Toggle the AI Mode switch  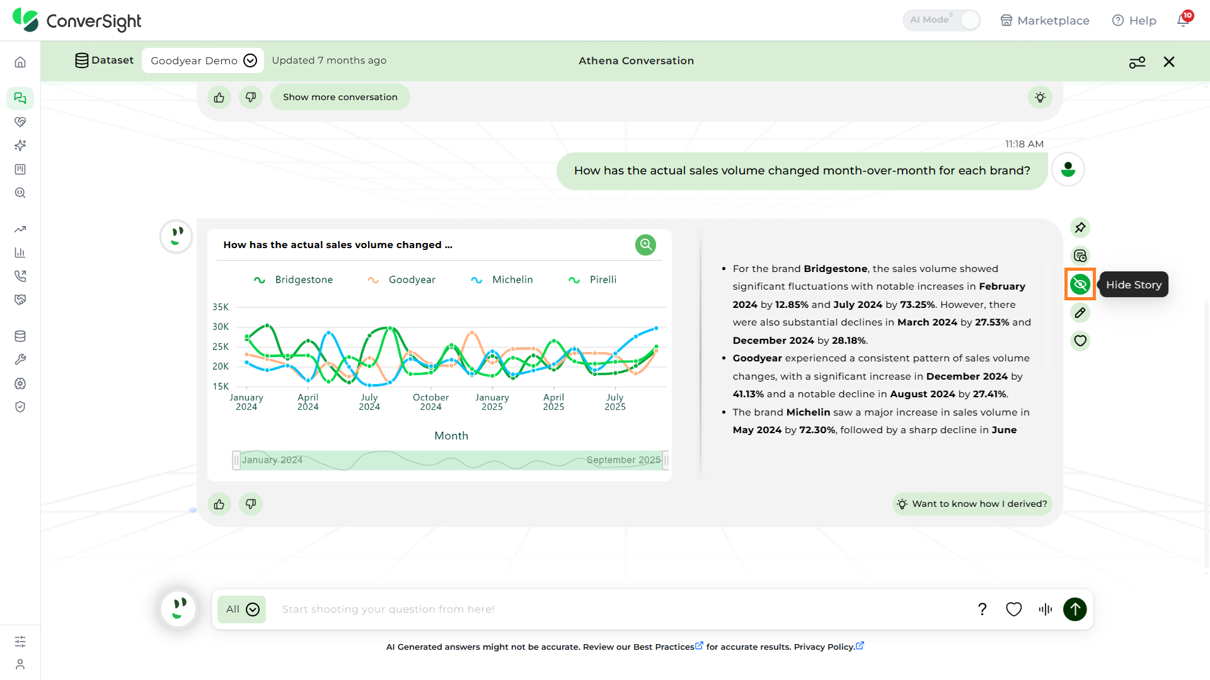pyautogui.click(x=942, y=20)
